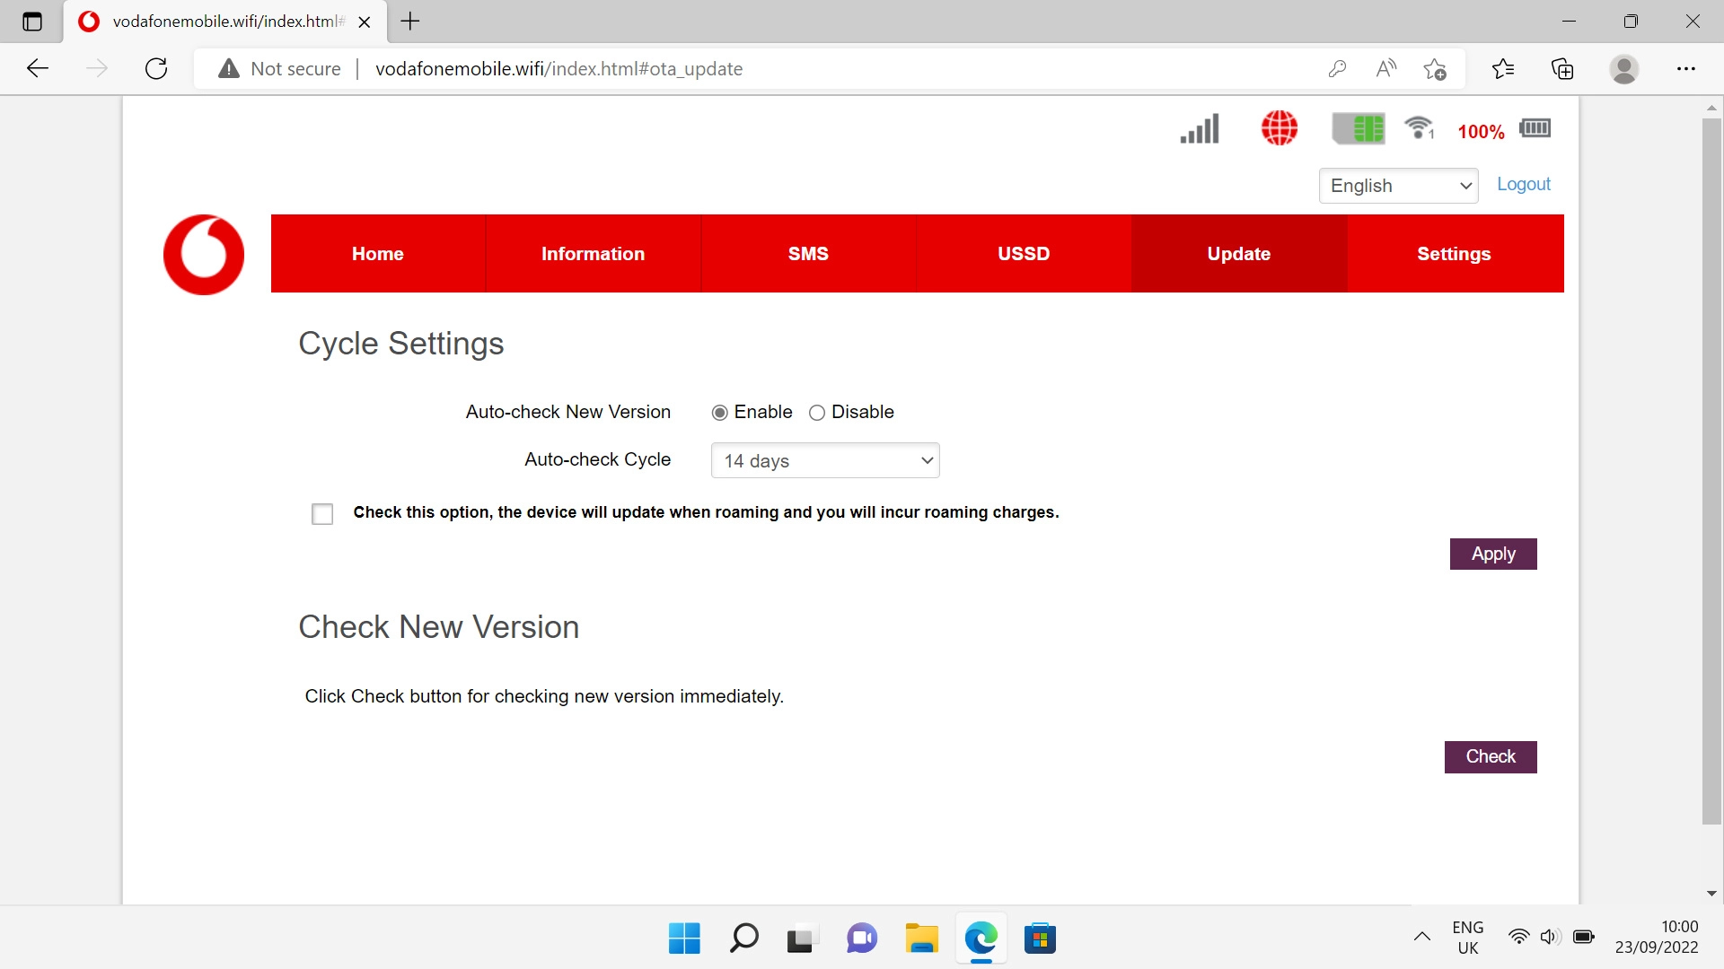Click the battery indicator next to 100%

click(1535, 128)
